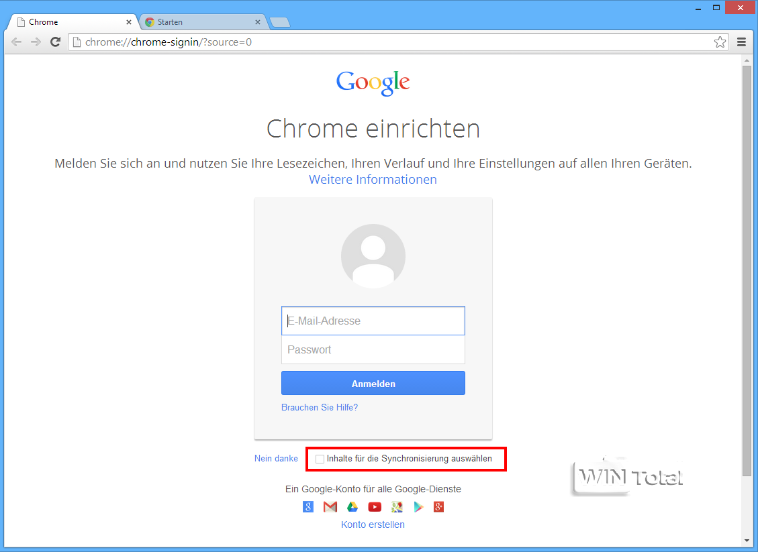Click the scrollbar down arrow
The width and height of the screenshot is (758, 552).
click(747, 541)
